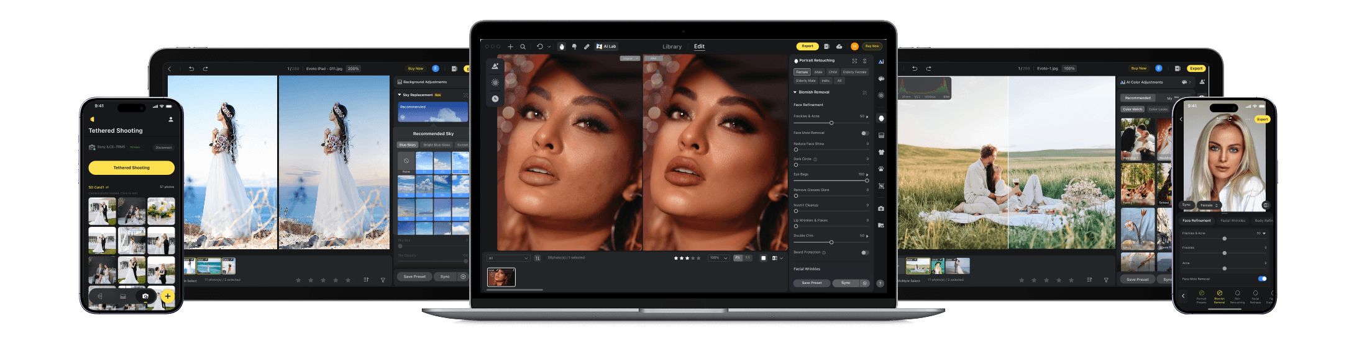
Task: Open the All filter dropdown above filmstrip
Action: pos(508,258)
